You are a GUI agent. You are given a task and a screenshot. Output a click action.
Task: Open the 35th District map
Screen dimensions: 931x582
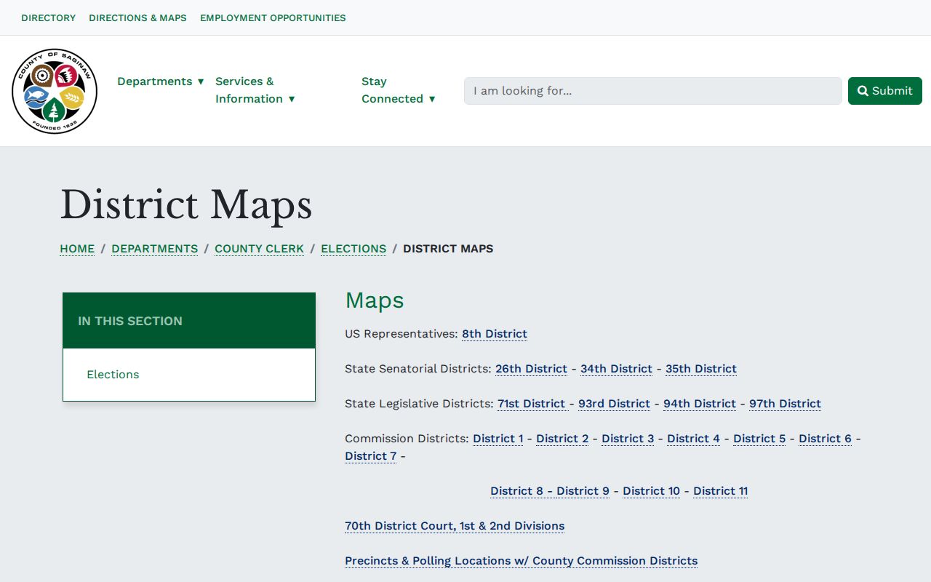click(701, 369)
